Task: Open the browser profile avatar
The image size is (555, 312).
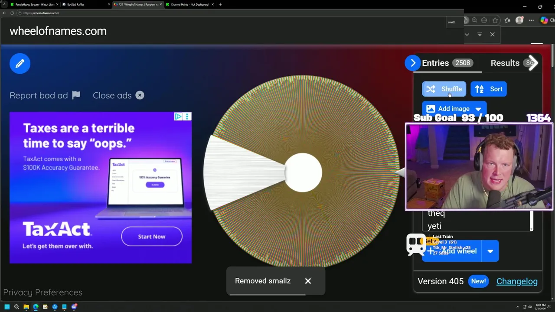Action: pyautogui.click(x=519, y=20)
